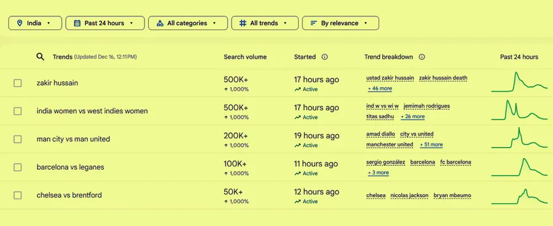The image size is (553, 226).
Task: Open barcelona vs leganes trend title
Action: (x=70, y=167)
